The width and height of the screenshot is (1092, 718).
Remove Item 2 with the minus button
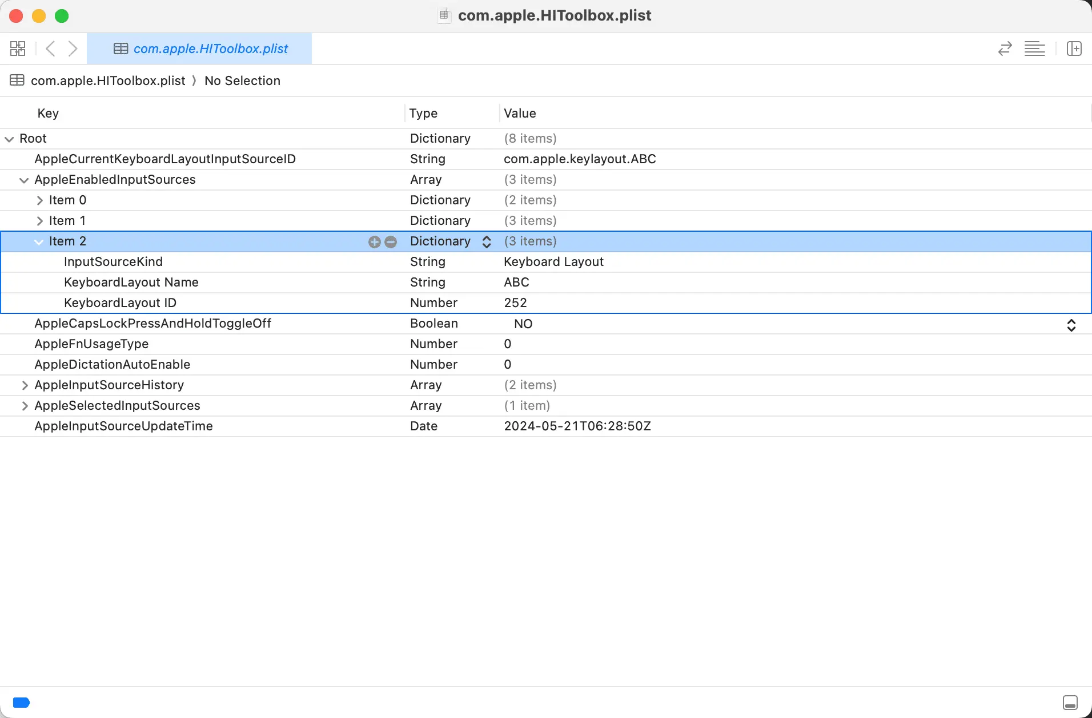(x=391, y=242)
